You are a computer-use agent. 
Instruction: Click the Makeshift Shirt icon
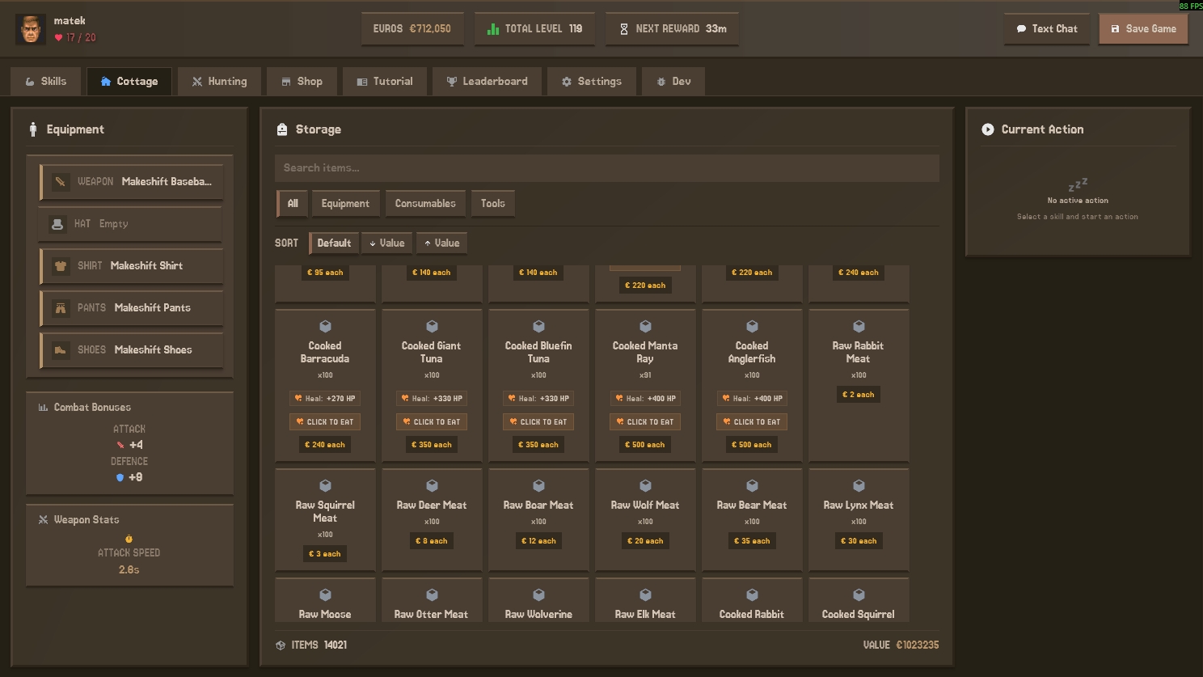coord(61,266)
